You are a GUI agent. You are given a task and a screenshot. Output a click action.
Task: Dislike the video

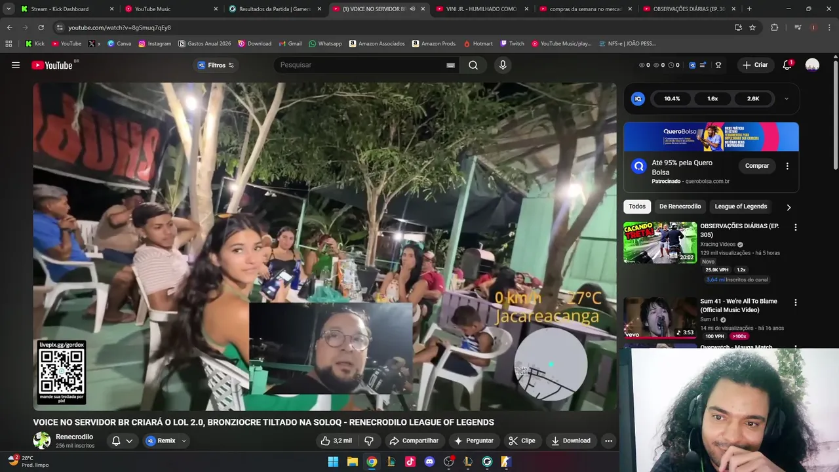click(369, 441)
